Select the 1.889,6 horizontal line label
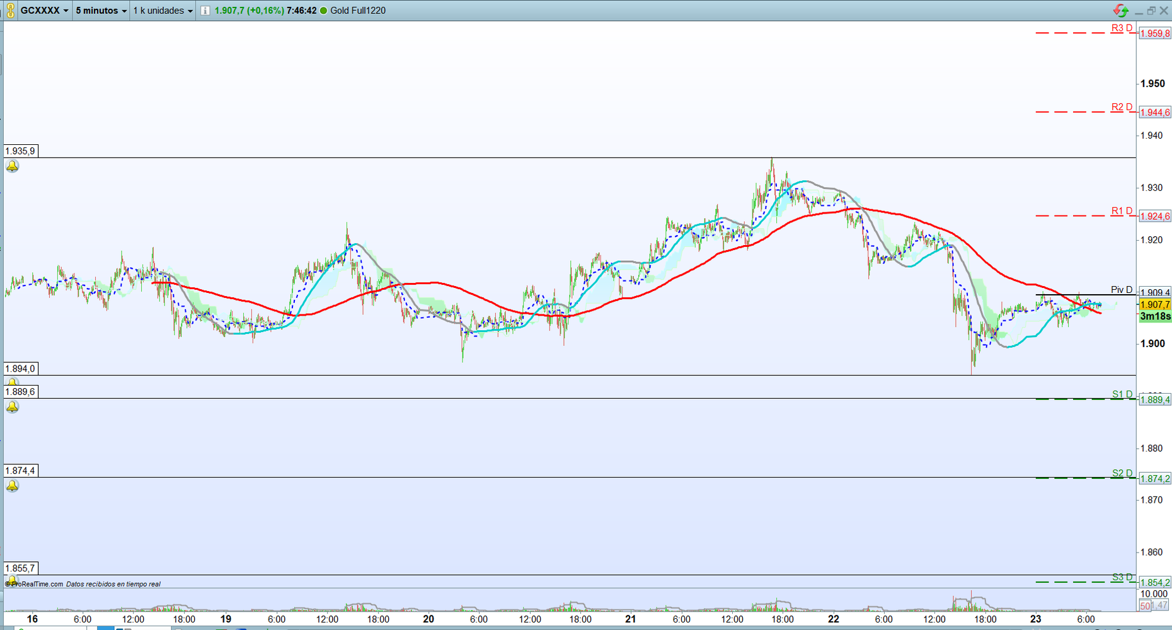 click(x=21, y=392)
